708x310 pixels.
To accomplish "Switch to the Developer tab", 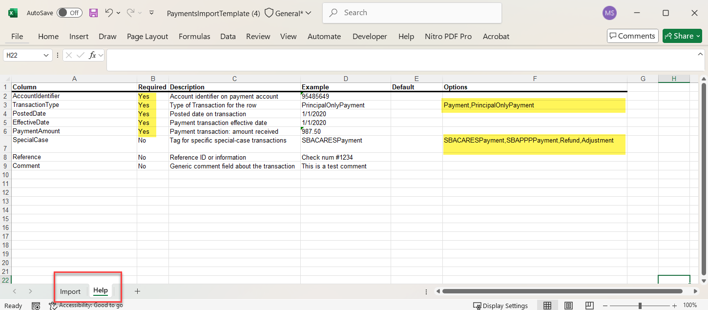I will pos(370,36).
